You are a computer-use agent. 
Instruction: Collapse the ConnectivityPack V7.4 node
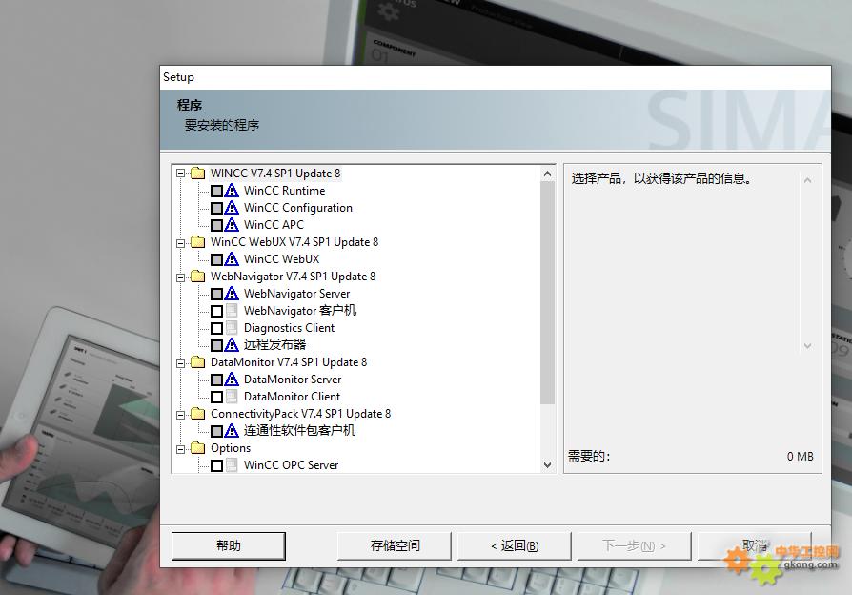click(181, 415)
